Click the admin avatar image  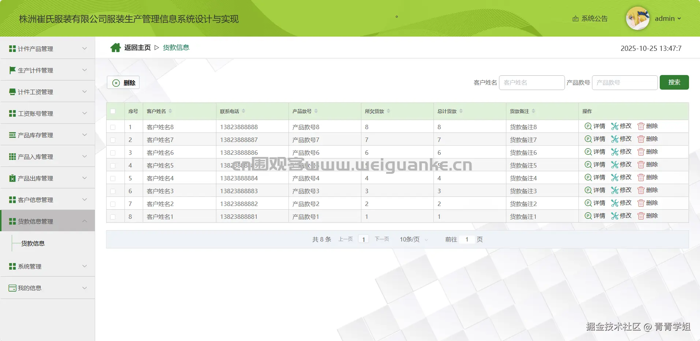click(x=638, y=18)
